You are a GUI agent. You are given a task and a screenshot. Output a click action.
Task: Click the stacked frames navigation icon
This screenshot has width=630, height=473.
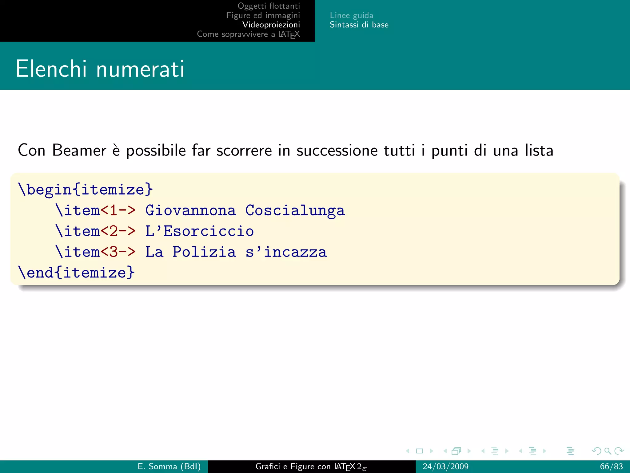pos(457,451)
